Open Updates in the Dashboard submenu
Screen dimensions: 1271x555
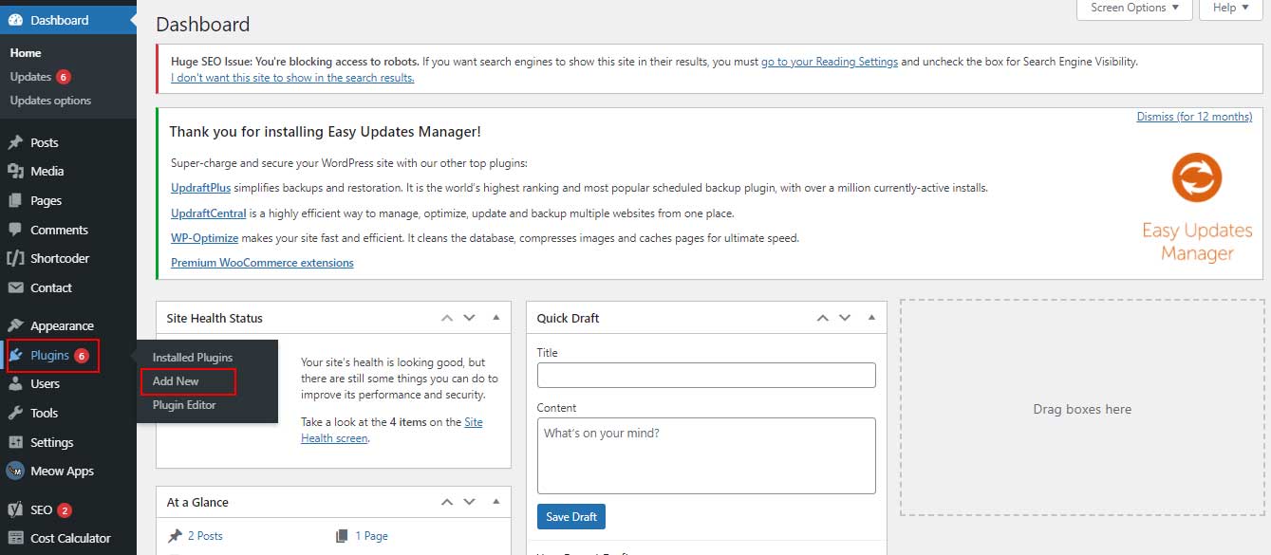pyautogui.click(x=30, y=77)
